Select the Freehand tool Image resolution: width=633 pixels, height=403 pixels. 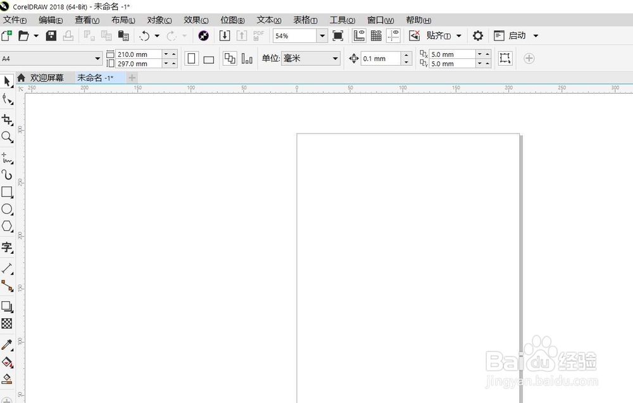point(7,158)
